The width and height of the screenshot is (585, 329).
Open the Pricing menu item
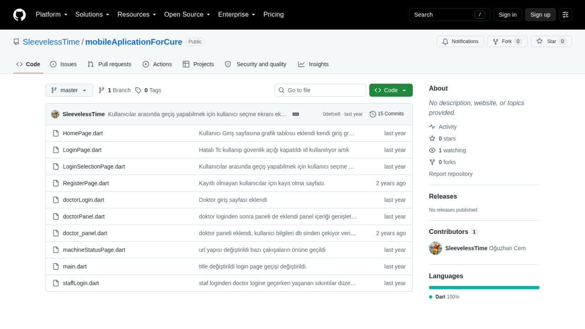tap(273, 15)
